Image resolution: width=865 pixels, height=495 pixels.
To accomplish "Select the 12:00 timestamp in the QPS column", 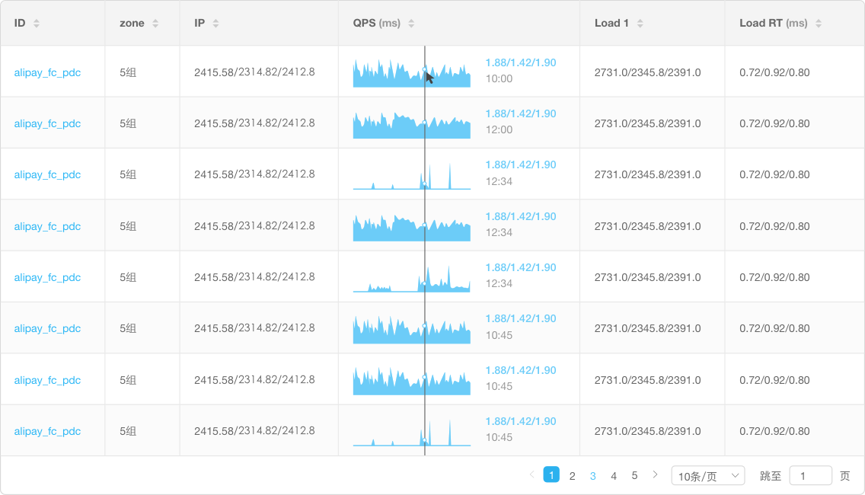I will click(500, 129).
